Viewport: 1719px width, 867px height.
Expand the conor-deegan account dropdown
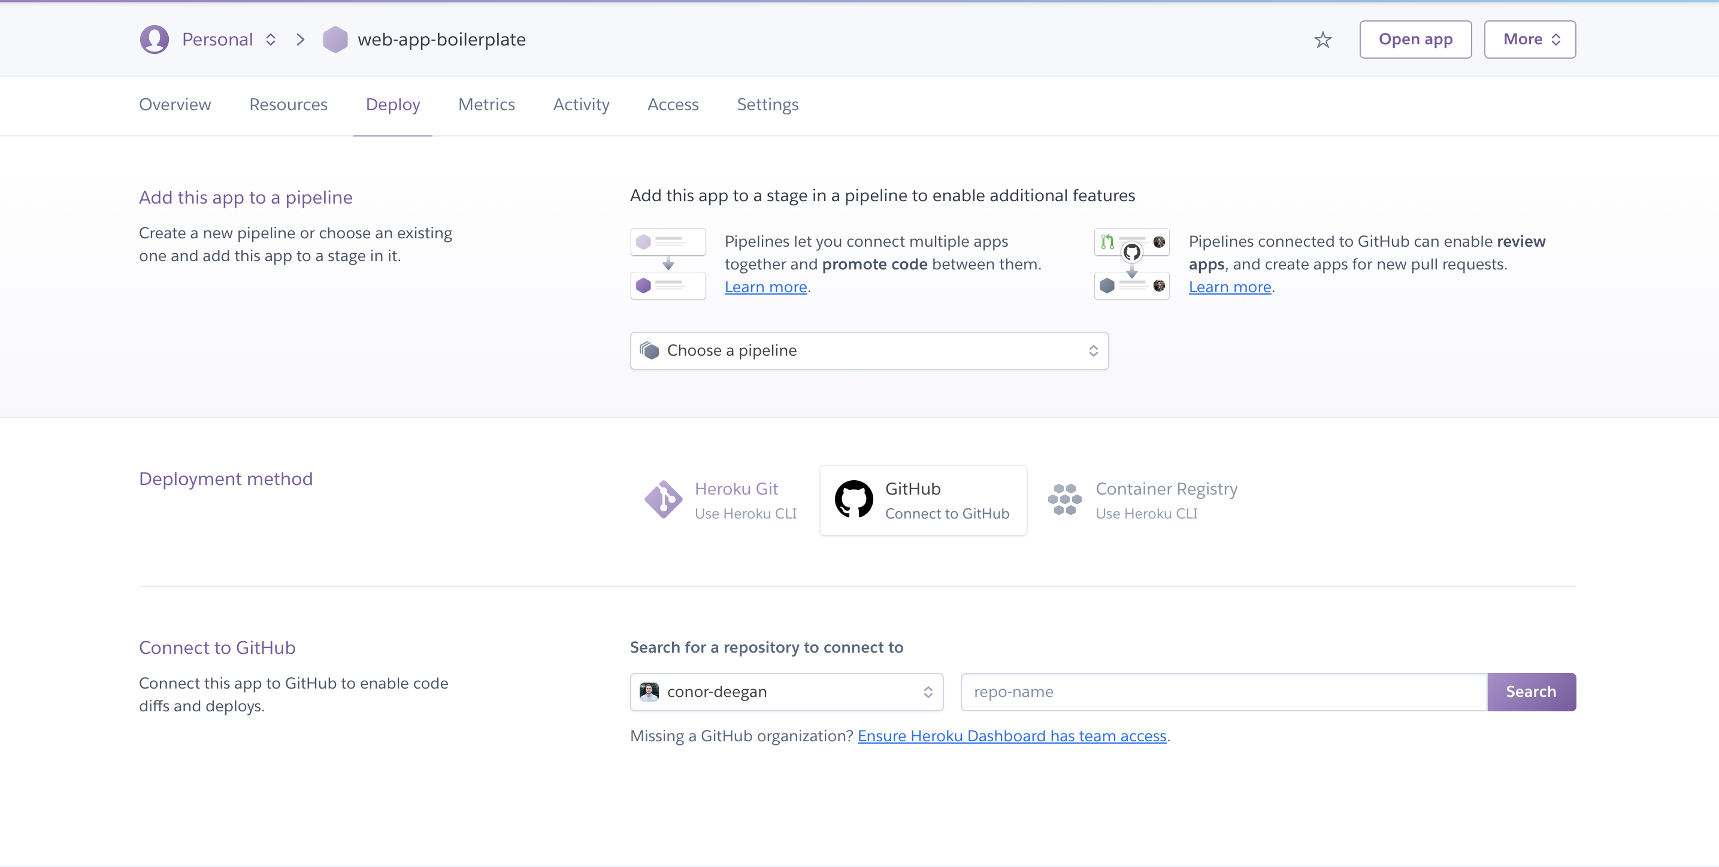tap(786, 692)
